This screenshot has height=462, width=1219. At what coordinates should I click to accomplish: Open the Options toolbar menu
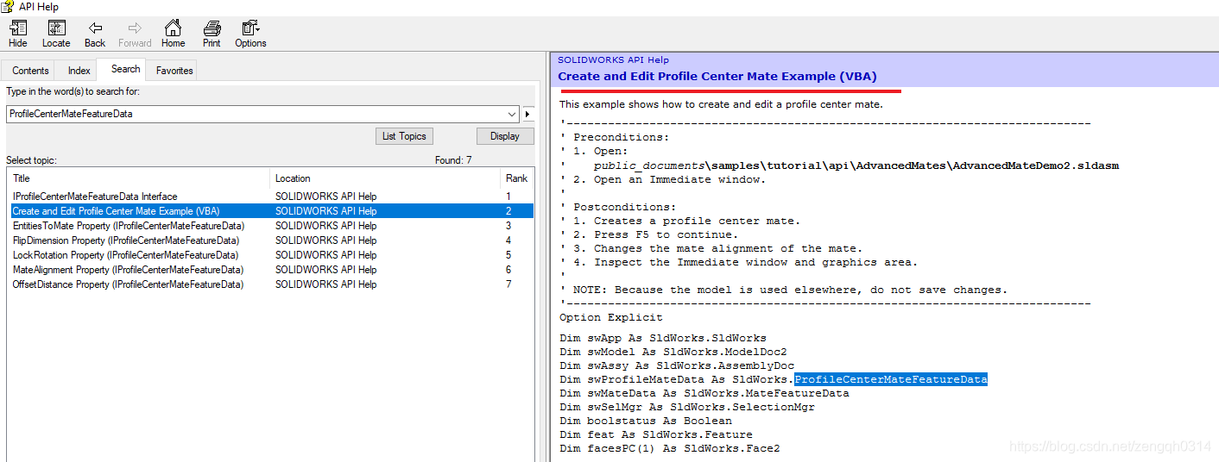click(250, 34)
